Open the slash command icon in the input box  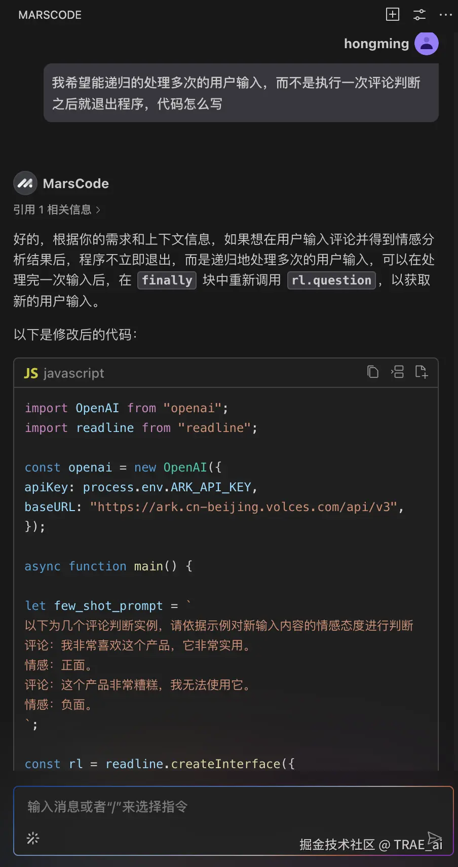coord(32,838)
